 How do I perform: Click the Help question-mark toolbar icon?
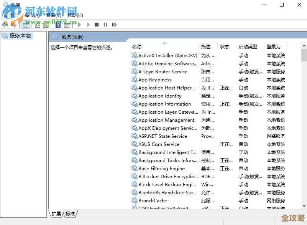coord(57,25)
